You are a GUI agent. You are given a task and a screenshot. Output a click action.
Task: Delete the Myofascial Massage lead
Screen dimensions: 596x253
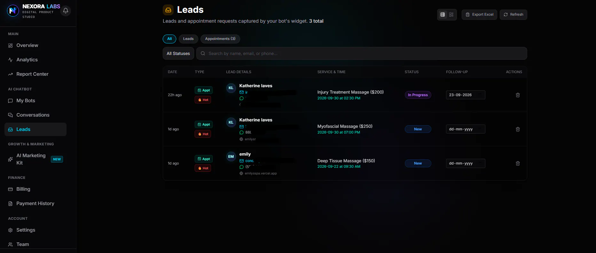click(518, 129)
